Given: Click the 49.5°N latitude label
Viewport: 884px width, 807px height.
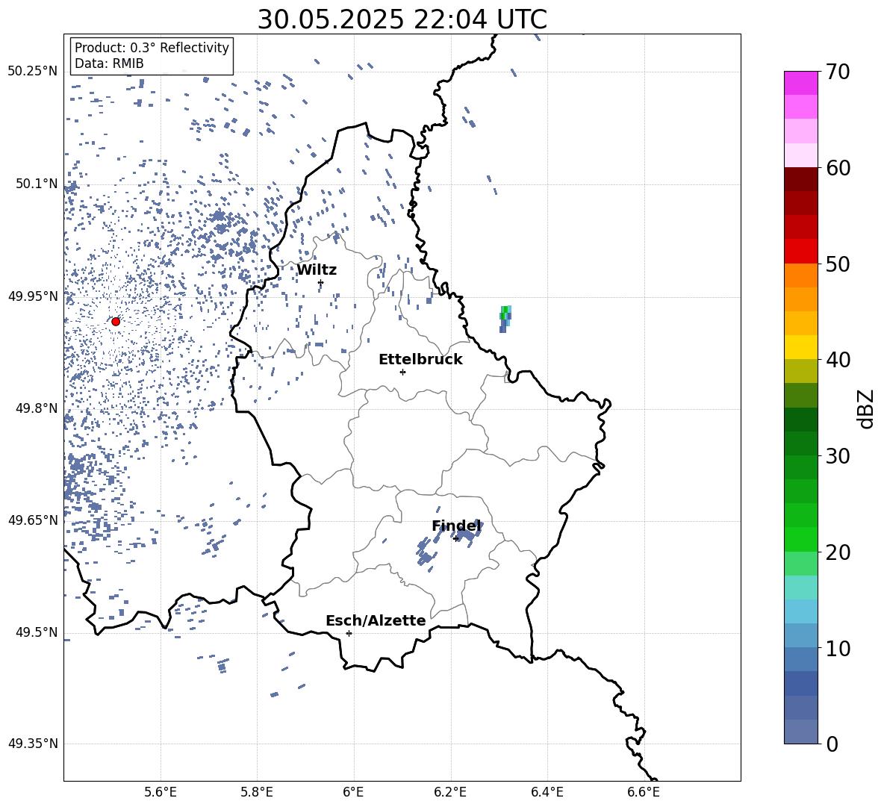Looking at the screenshot, I should tap(36, 632).
